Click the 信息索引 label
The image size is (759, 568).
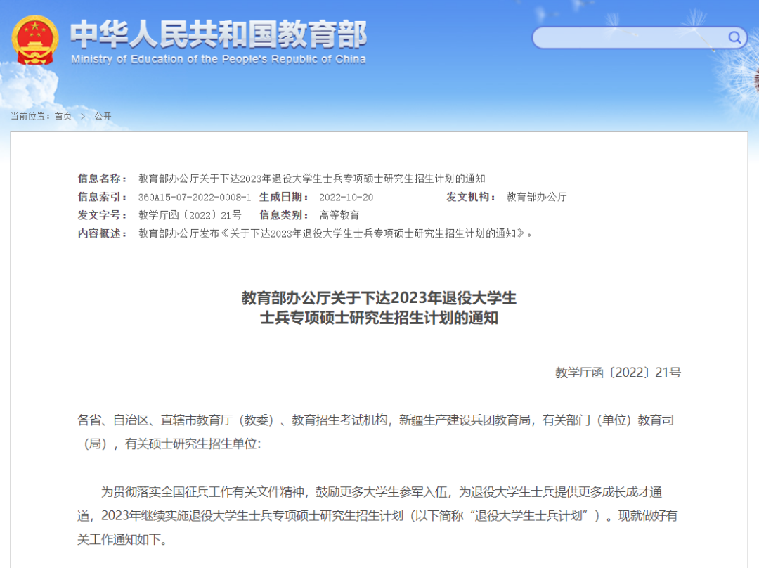click(102, 197)
